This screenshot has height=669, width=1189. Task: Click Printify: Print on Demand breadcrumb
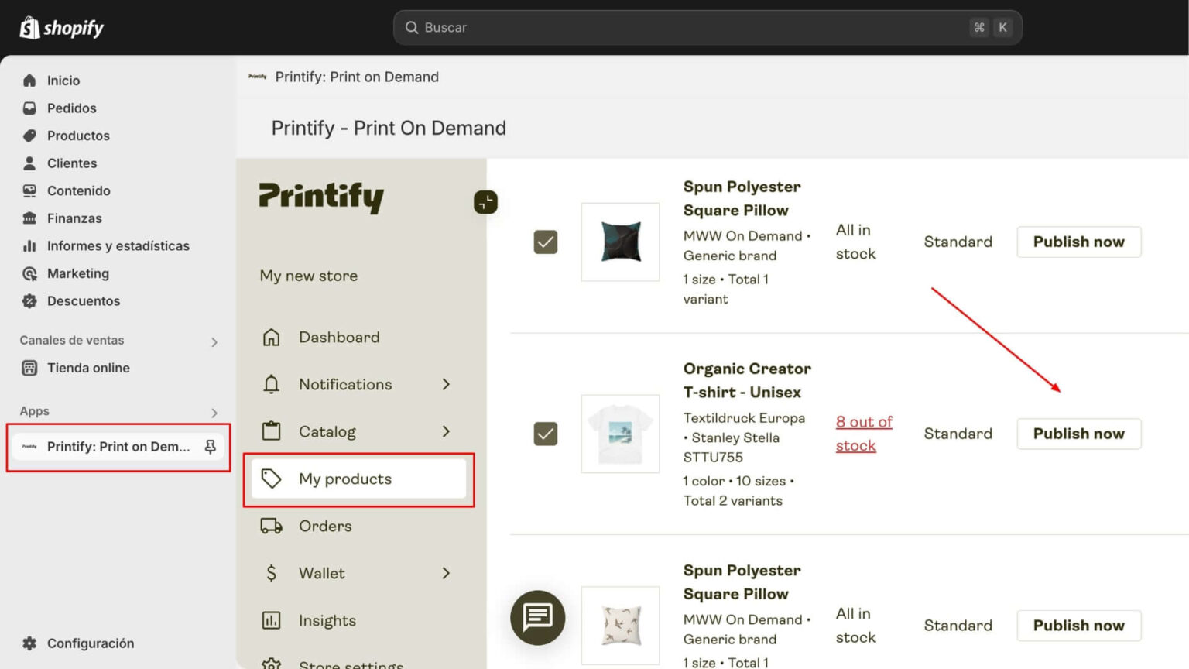tap(357, 77)
